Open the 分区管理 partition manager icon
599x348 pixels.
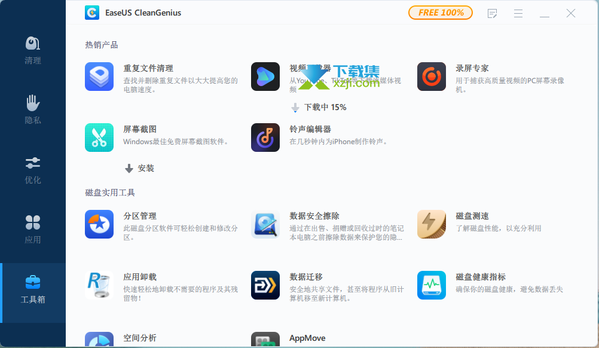pyautogui.click(x=99, y=224)
